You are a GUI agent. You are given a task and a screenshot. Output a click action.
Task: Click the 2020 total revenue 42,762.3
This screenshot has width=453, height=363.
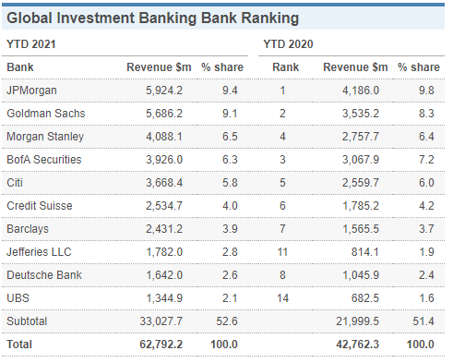point(358,345)
